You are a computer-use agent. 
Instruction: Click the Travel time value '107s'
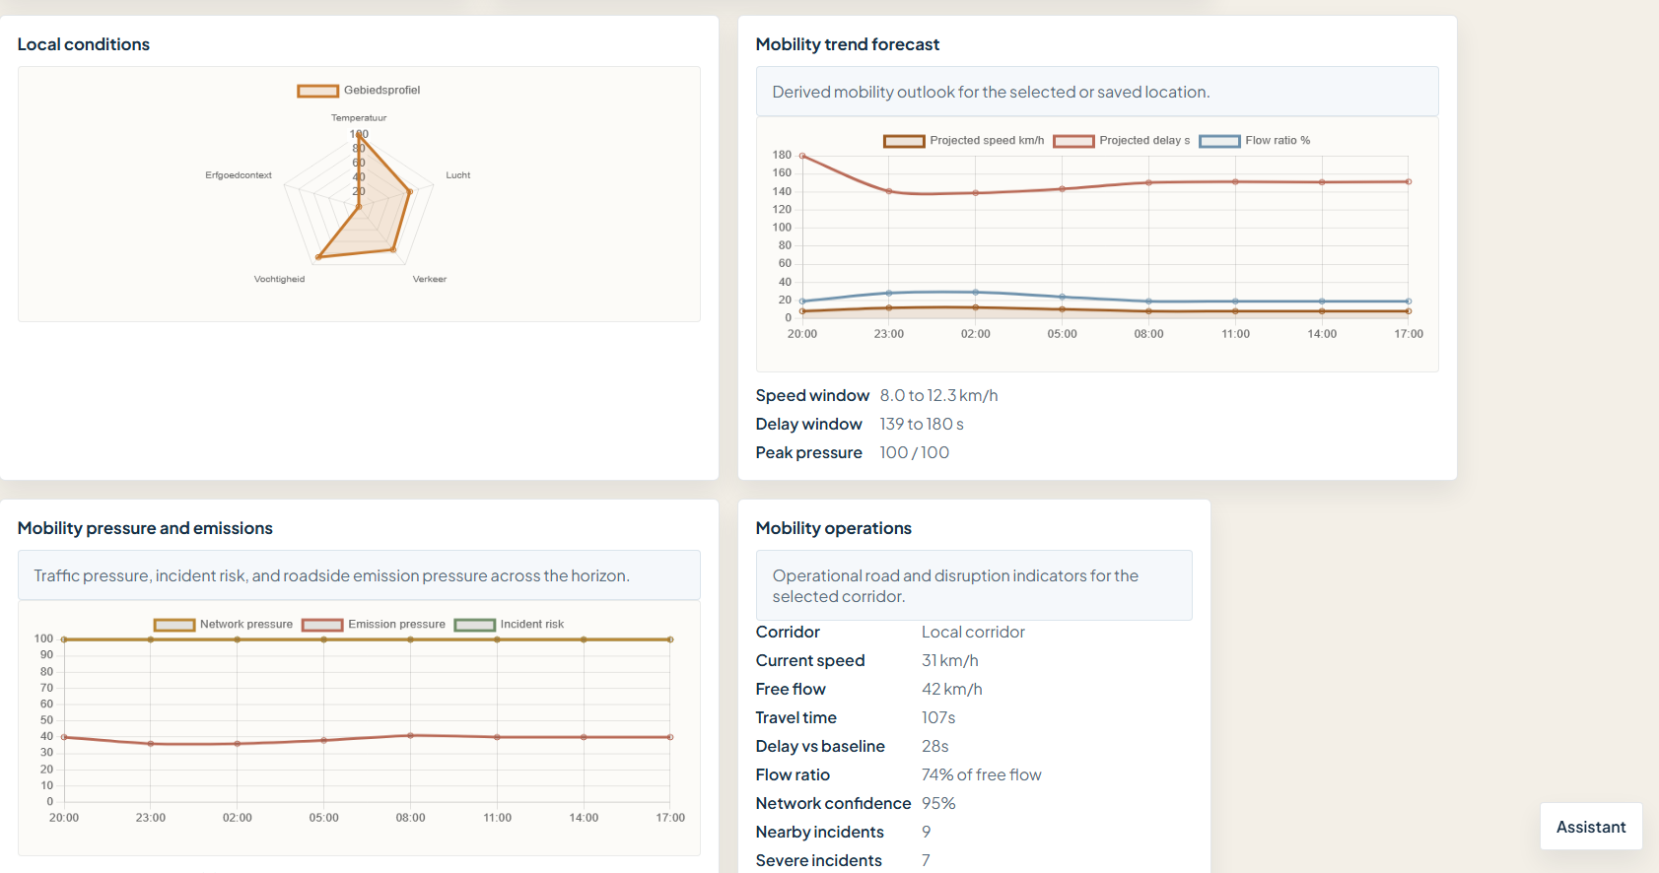pyautogui.click(x=938, y=717)
